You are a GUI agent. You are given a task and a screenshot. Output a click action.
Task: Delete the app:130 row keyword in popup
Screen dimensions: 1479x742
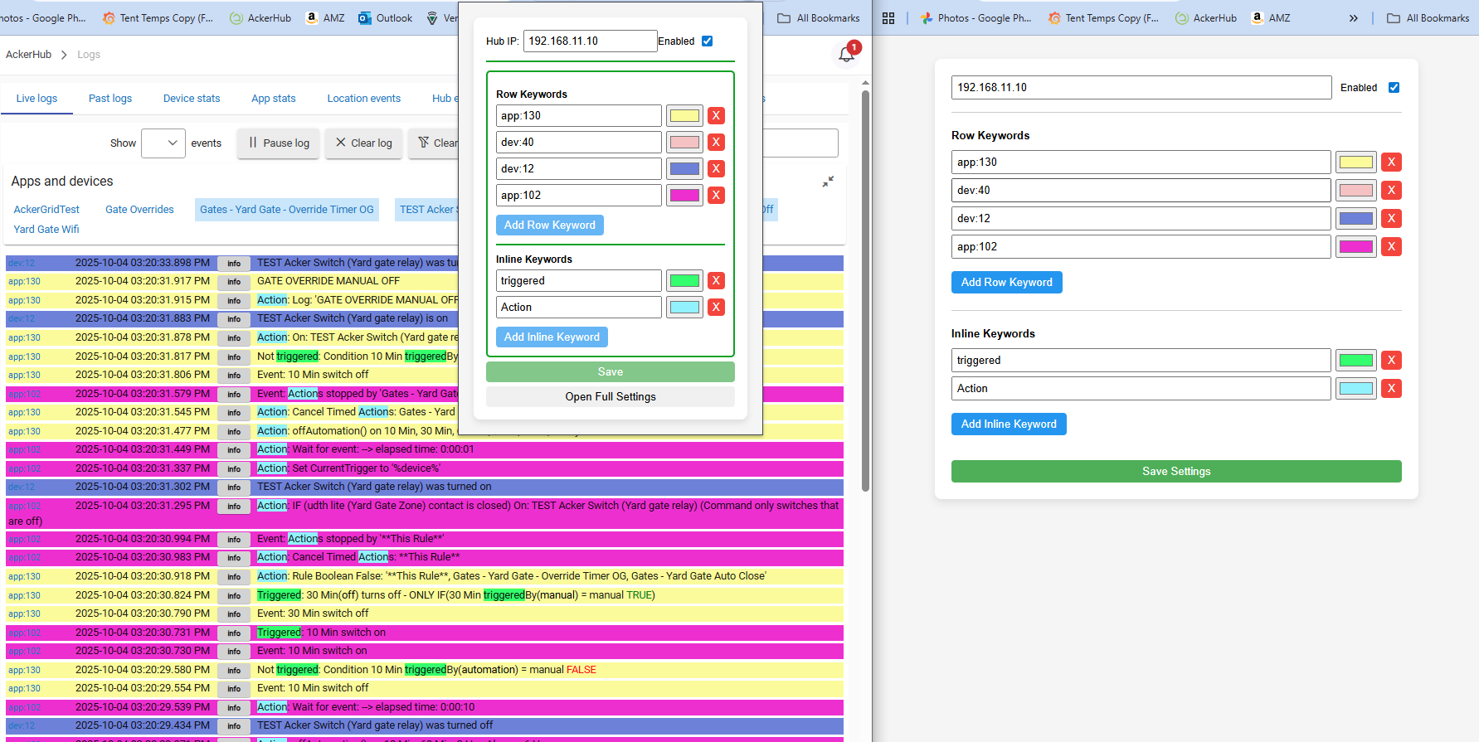pos(716,116)
